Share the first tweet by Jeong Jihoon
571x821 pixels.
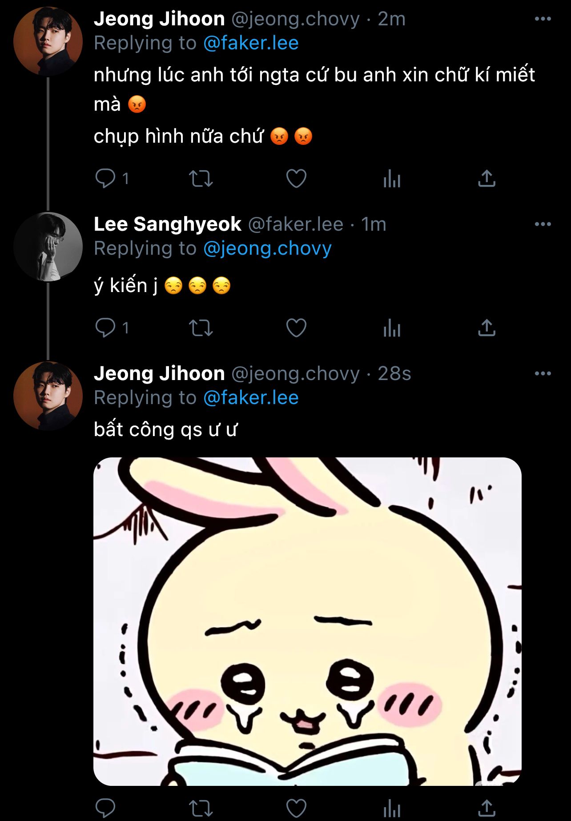pyautogui.click(x=487, y=179)
